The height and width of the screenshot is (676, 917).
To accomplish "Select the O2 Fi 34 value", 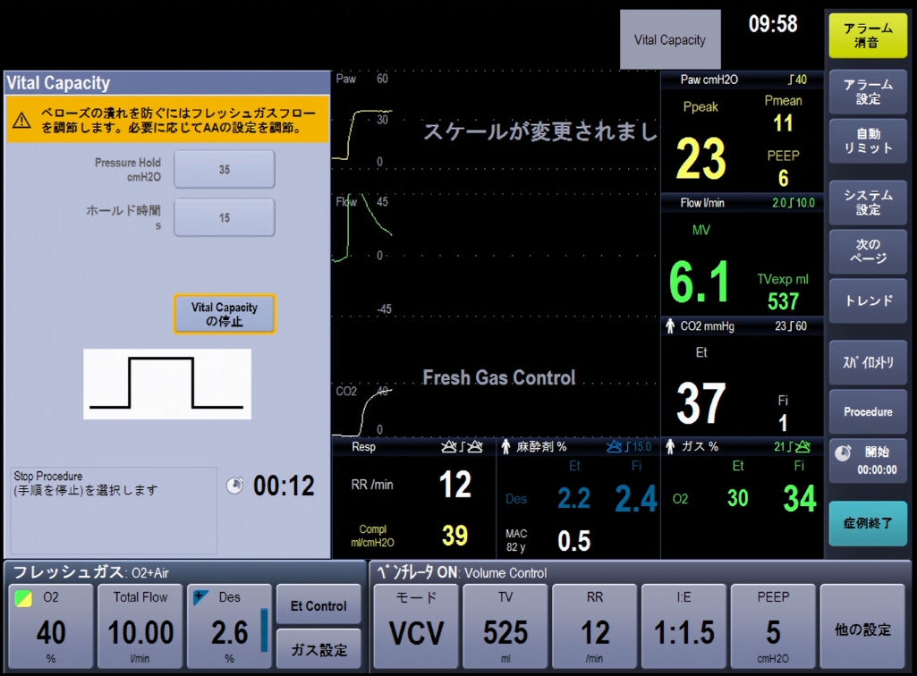I will pos(800,498).
